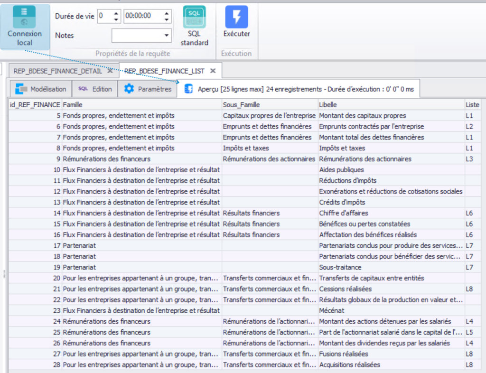This screenshot has width=486, height=373.
Task: Sort by Sous_Famille column header
Action: [270, 105]
